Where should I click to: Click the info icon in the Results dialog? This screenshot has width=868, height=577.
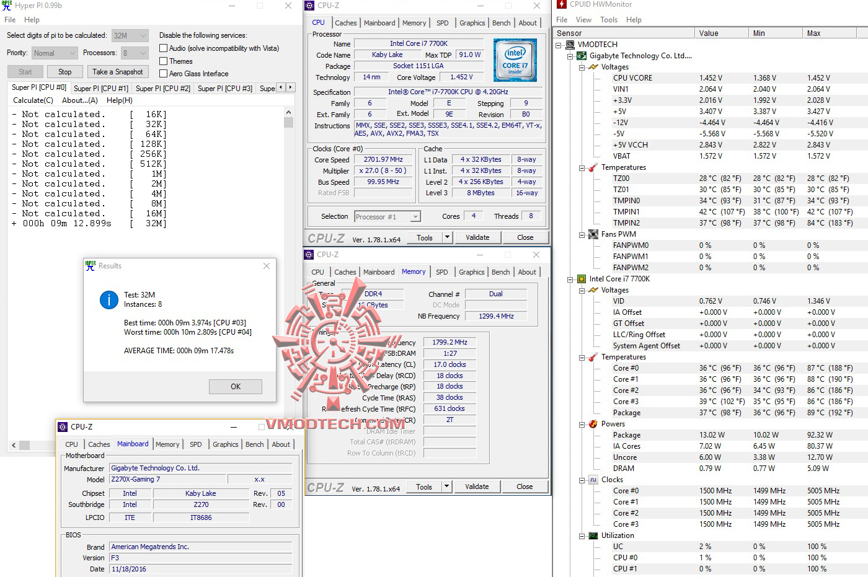click(108, 300)
